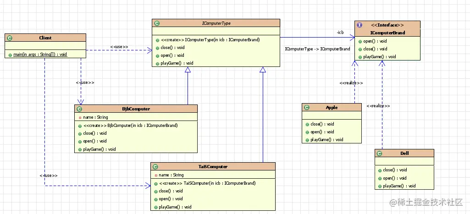Viewport: 470px width, 214px height.
Task: Click the Dell class icon
Action: click(380, 153)
